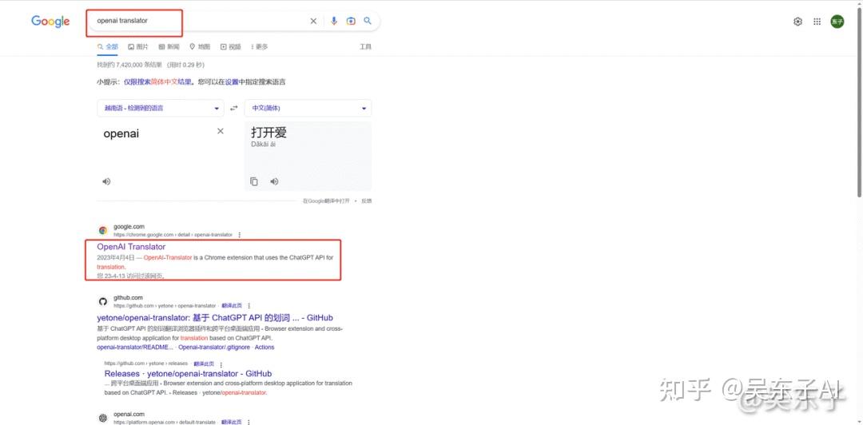Click GitHub favicon of github.com result
The image size is (863, 425).
[x=103, y=301]
